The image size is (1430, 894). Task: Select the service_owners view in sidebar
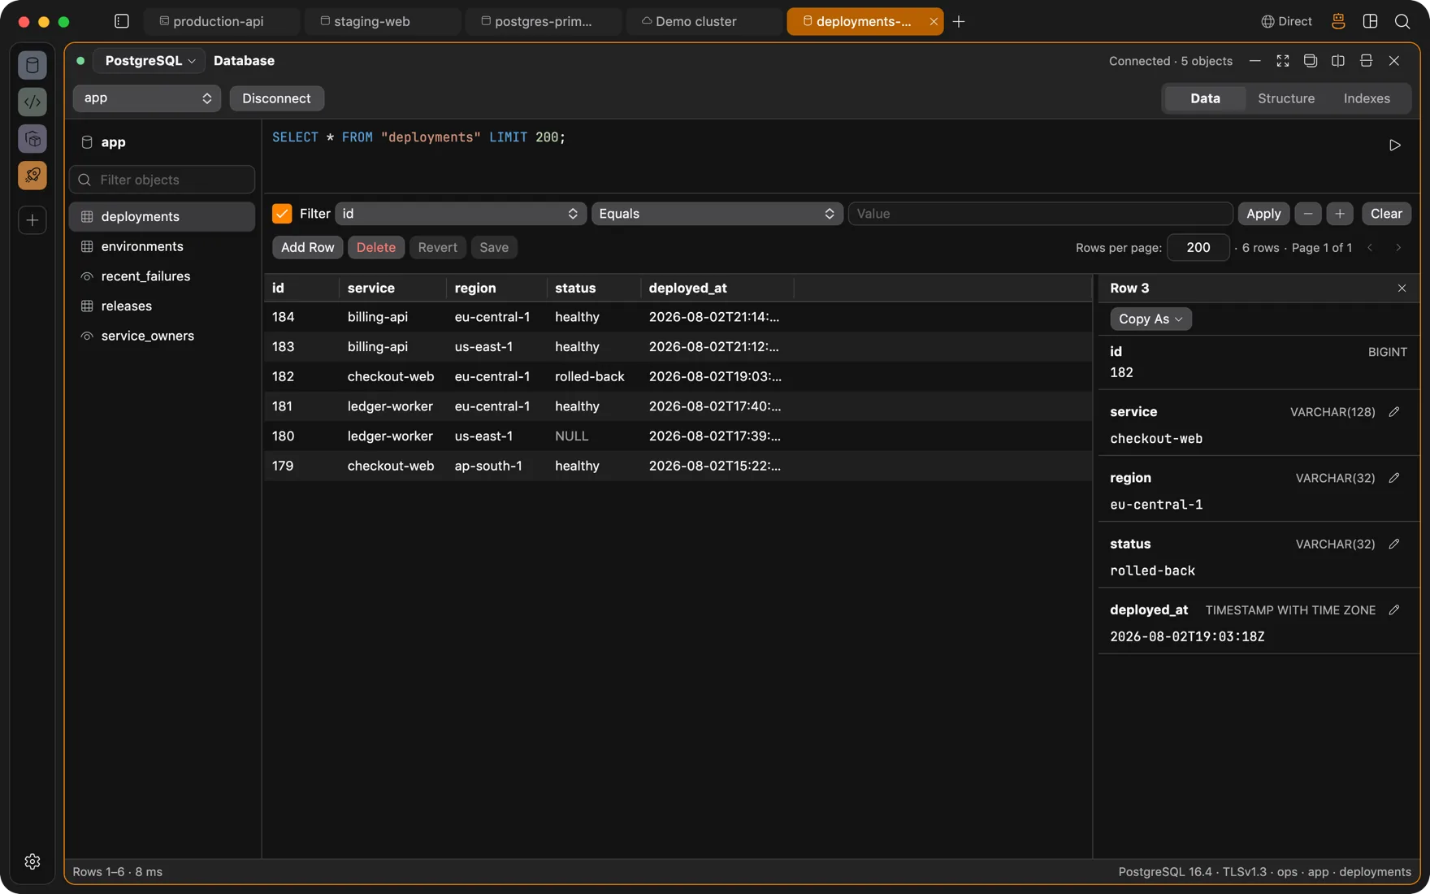162,336
